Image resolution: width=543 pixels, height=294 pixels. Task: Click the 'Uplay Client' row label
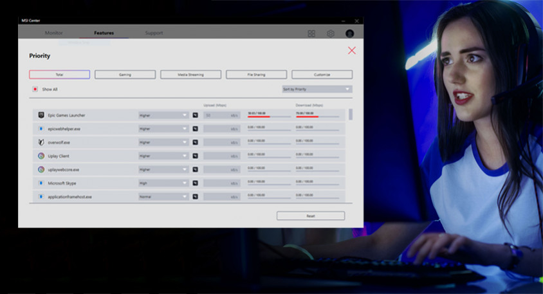point(59,156)
